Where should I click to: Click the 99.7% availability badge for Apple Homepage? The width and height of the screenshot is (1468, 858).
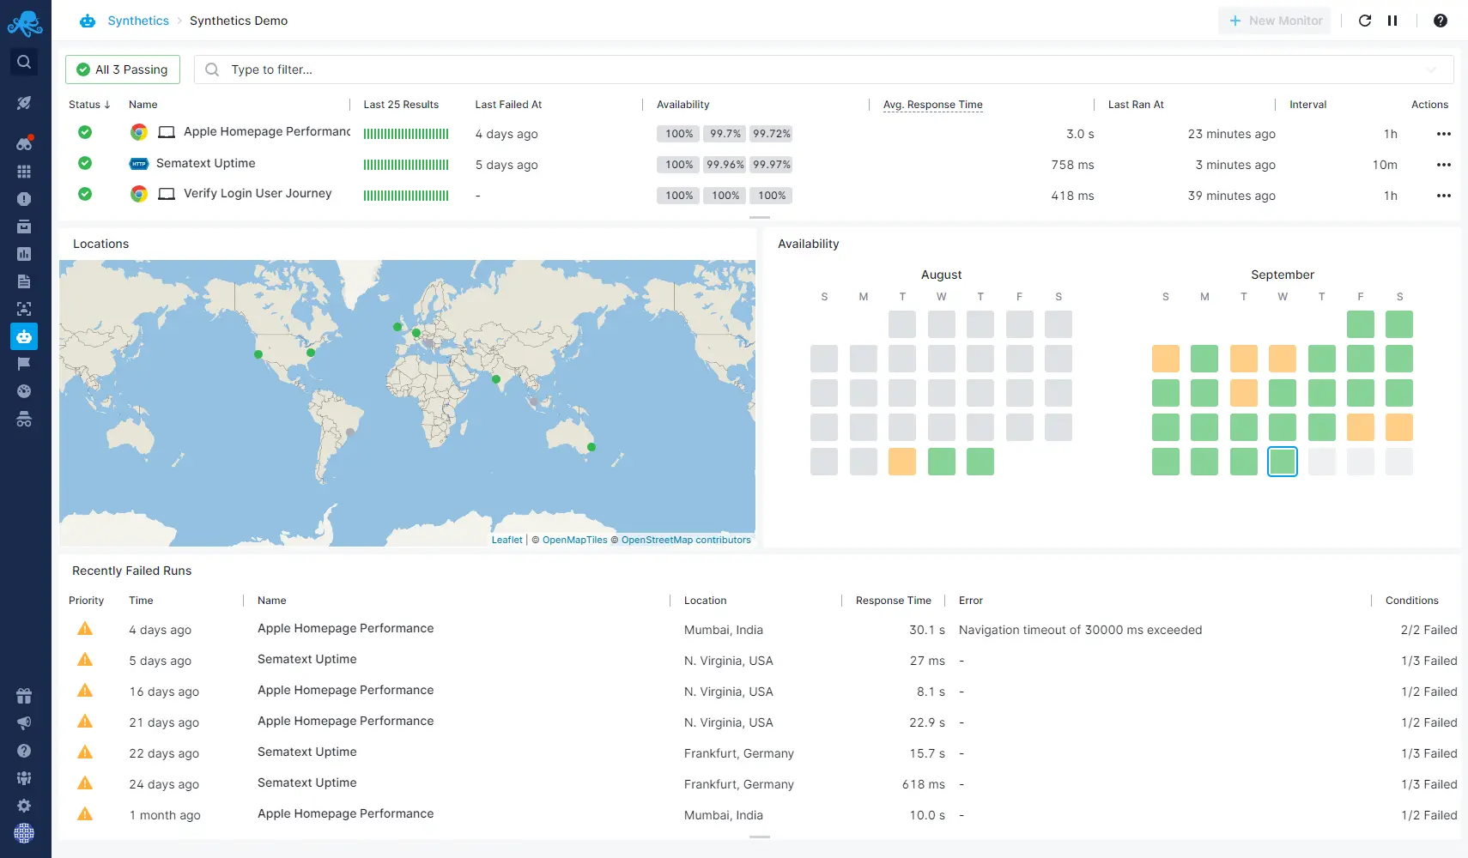[725, 134]
